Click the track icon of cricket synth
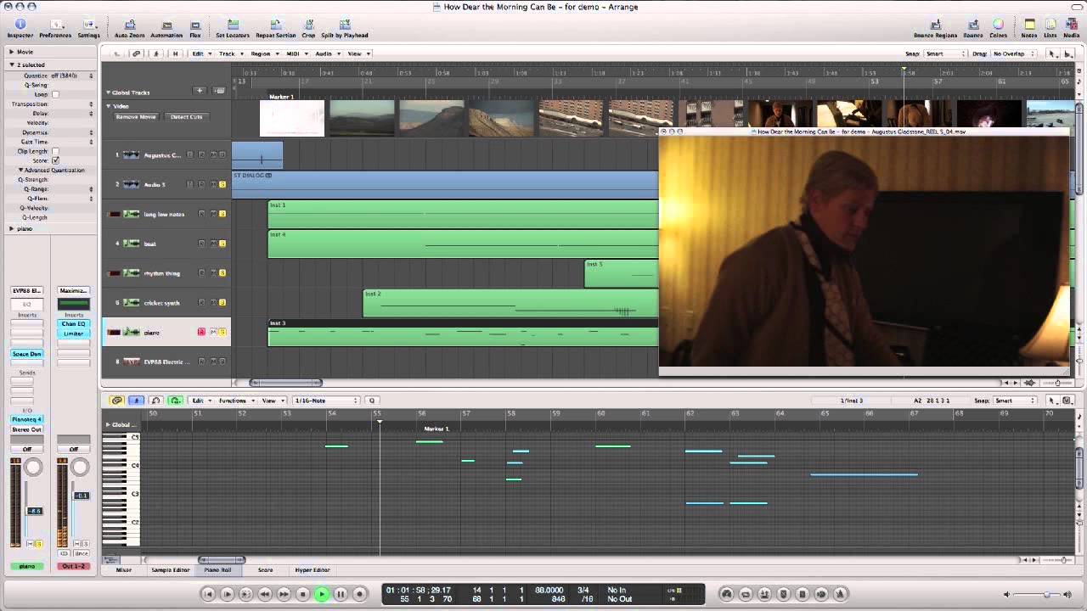The height and width of the screenshot is (611, 1087). 132,303
